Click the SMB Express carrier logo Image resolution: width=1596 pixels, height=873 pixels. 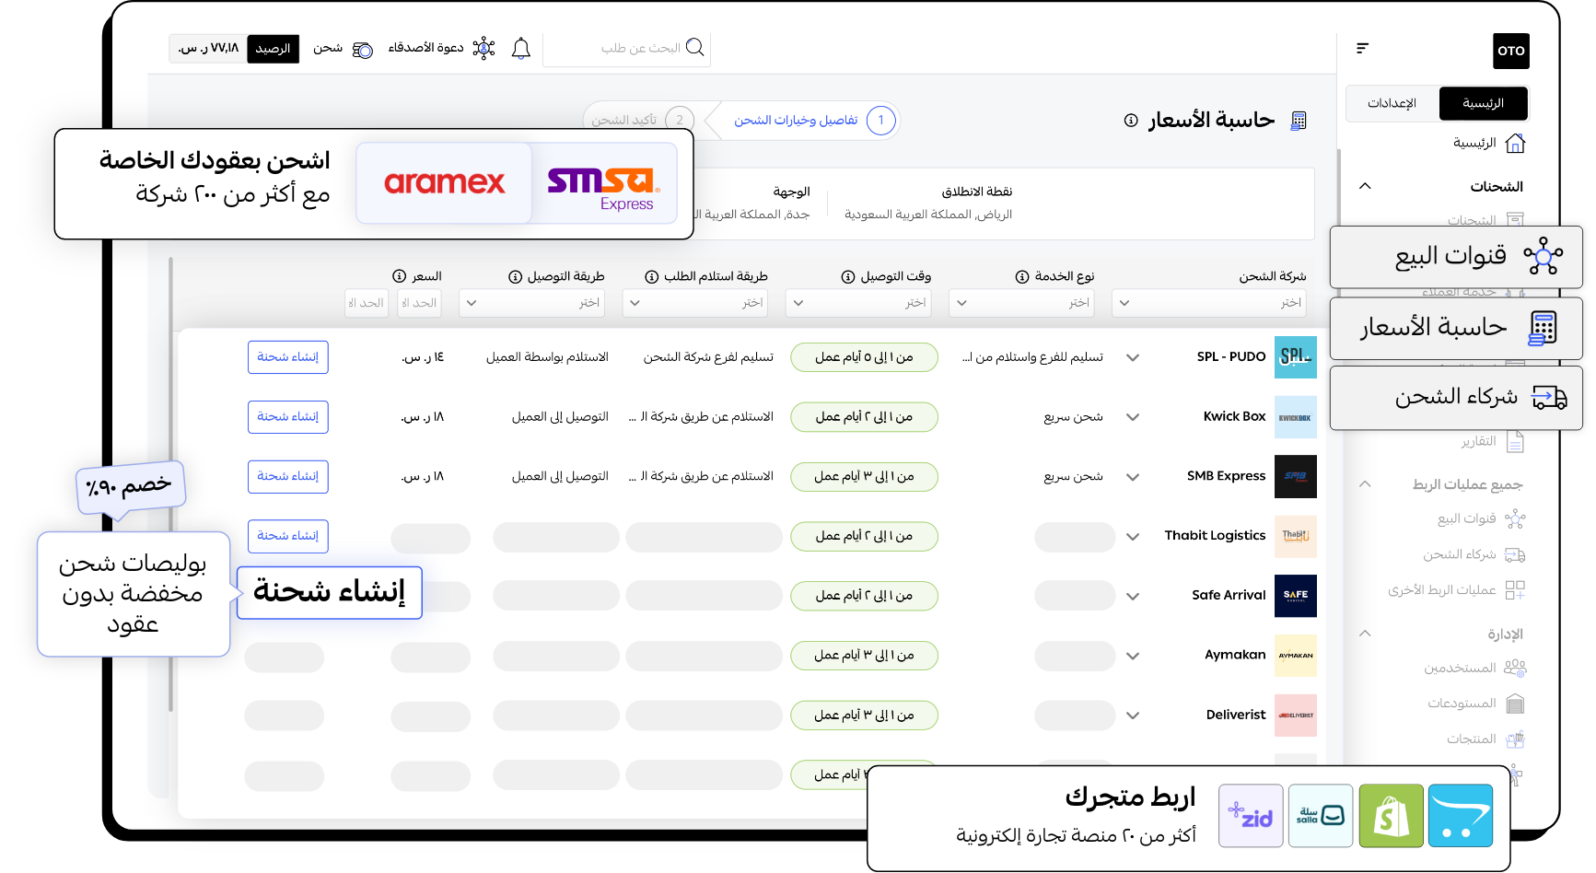(1295, 476)
